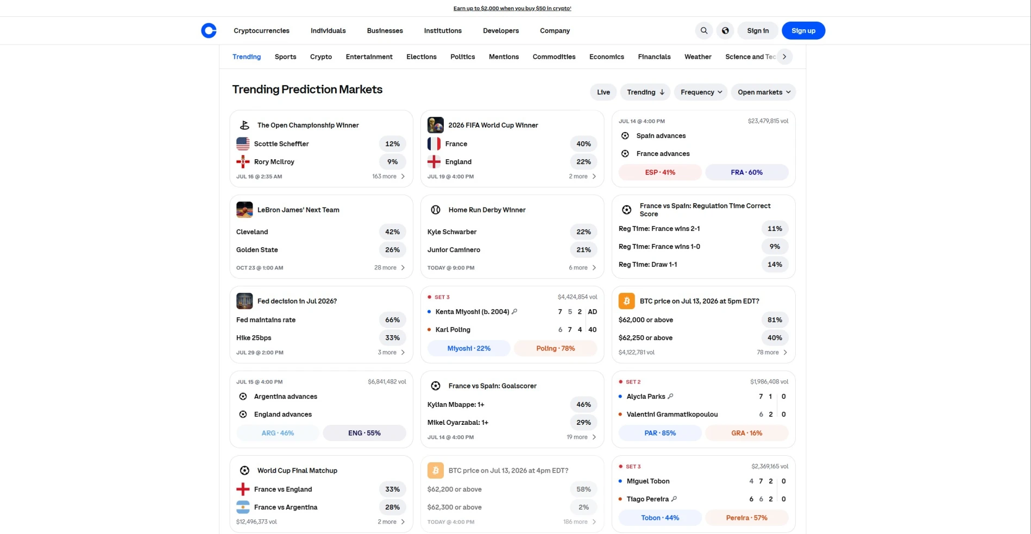
Task: Click the soccer ball icon beside Argentina advances
Action: [243, 397]
